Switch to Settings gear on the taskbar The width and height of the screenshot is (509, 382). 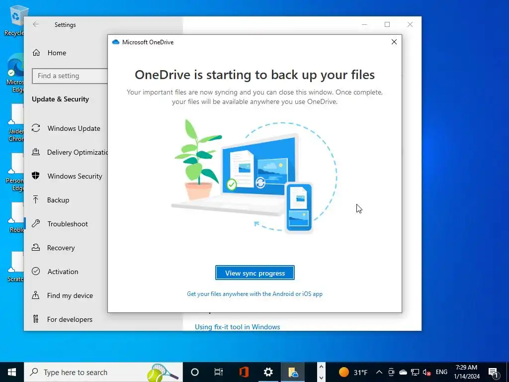pos(268,372)
